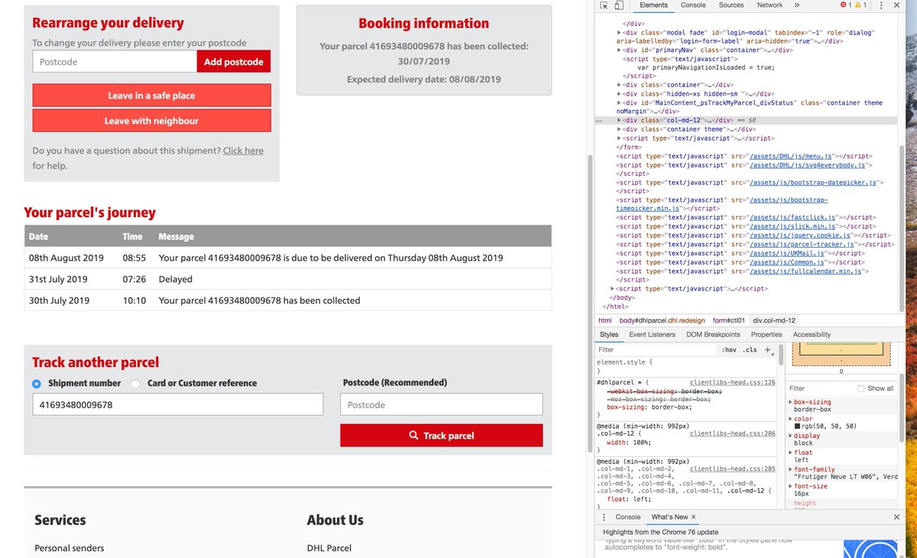Image resolution: width=917 pixels, height=558 pixels.
Task: Click the shipment number field showing 41693480009678
Action: [x=177, y=404]
